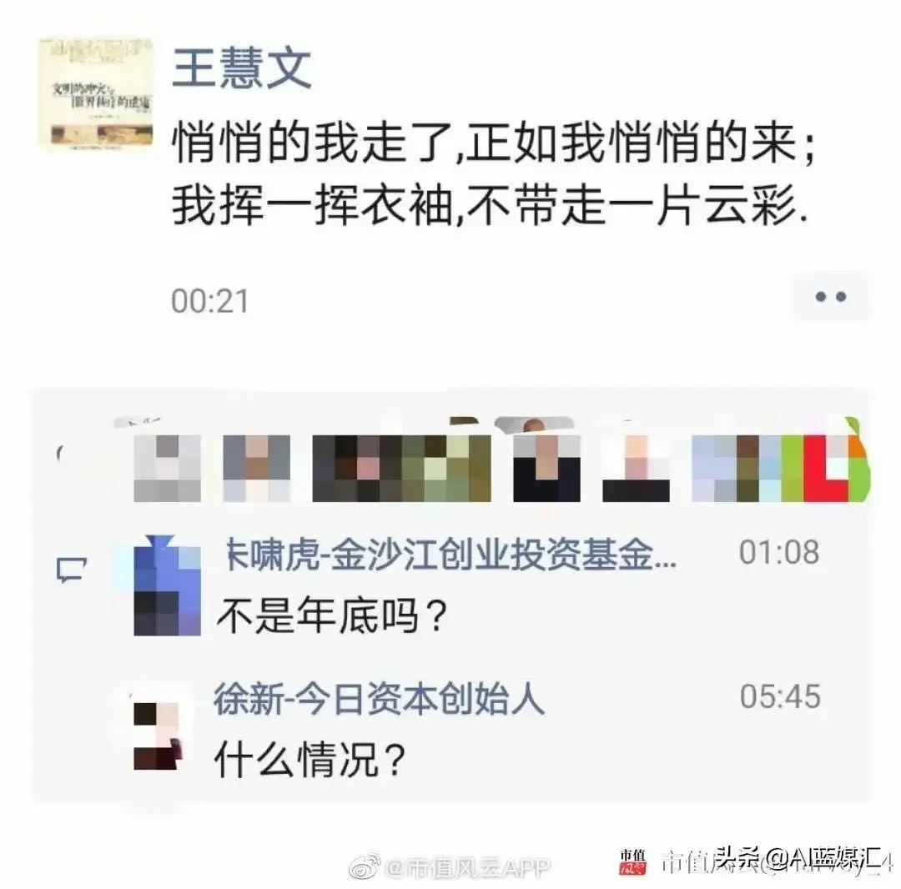Viewport: 901px width, 889px height.
Task: Open the two-dot like/comment menu button
Action: 831,297
